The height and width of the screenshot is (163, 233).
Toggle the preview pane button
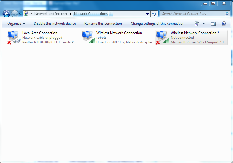click(x=213, y=24)
